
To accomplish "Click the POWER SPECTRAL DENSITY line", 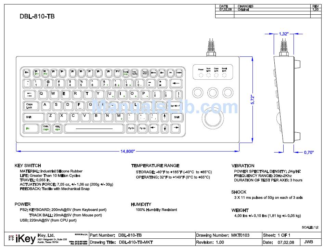I will [268, 171].
